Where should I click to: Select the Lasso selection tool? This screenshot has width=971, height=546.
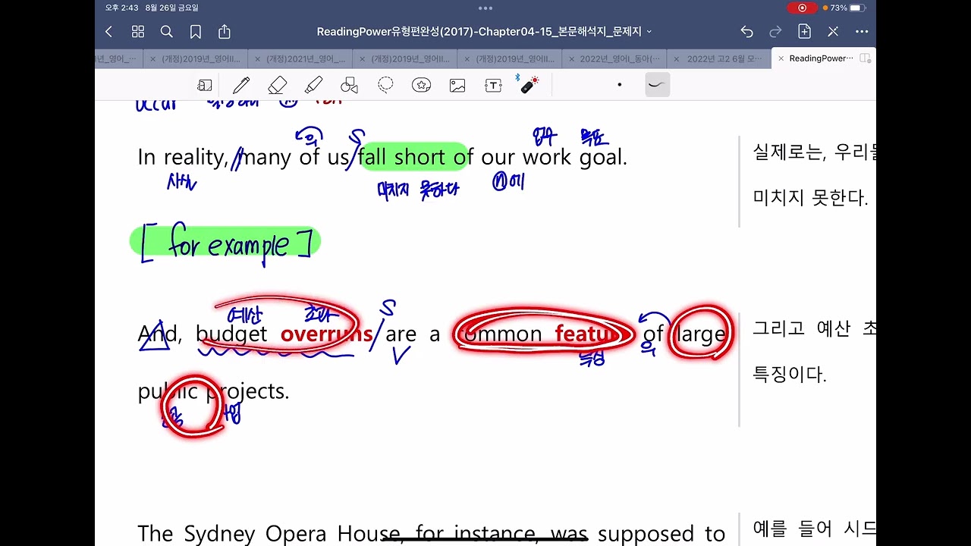click(x=385, y=85)
